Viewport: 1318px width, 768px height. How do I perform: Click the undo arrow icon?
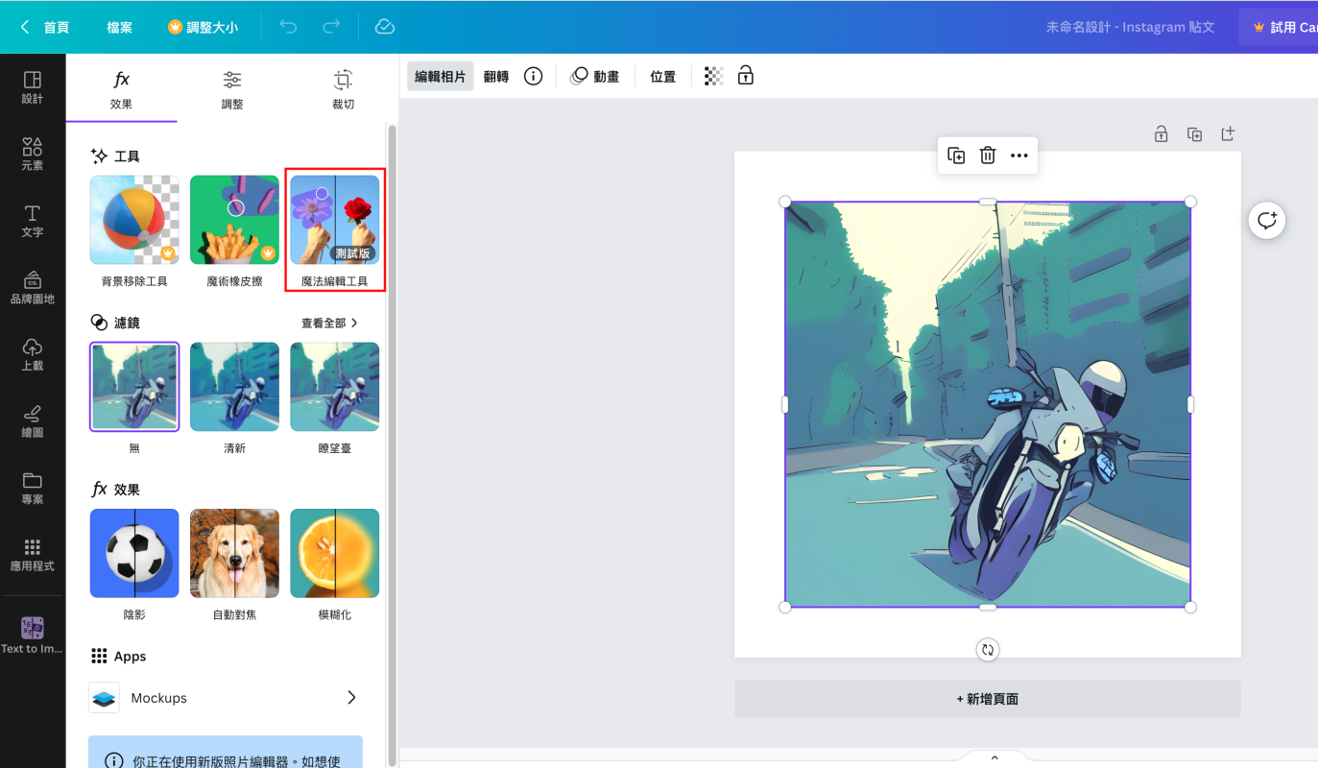288,27
